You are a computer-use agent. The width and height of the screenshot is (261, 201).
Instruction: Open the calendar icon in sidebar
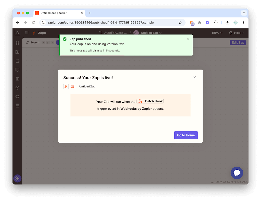(17, 79)
